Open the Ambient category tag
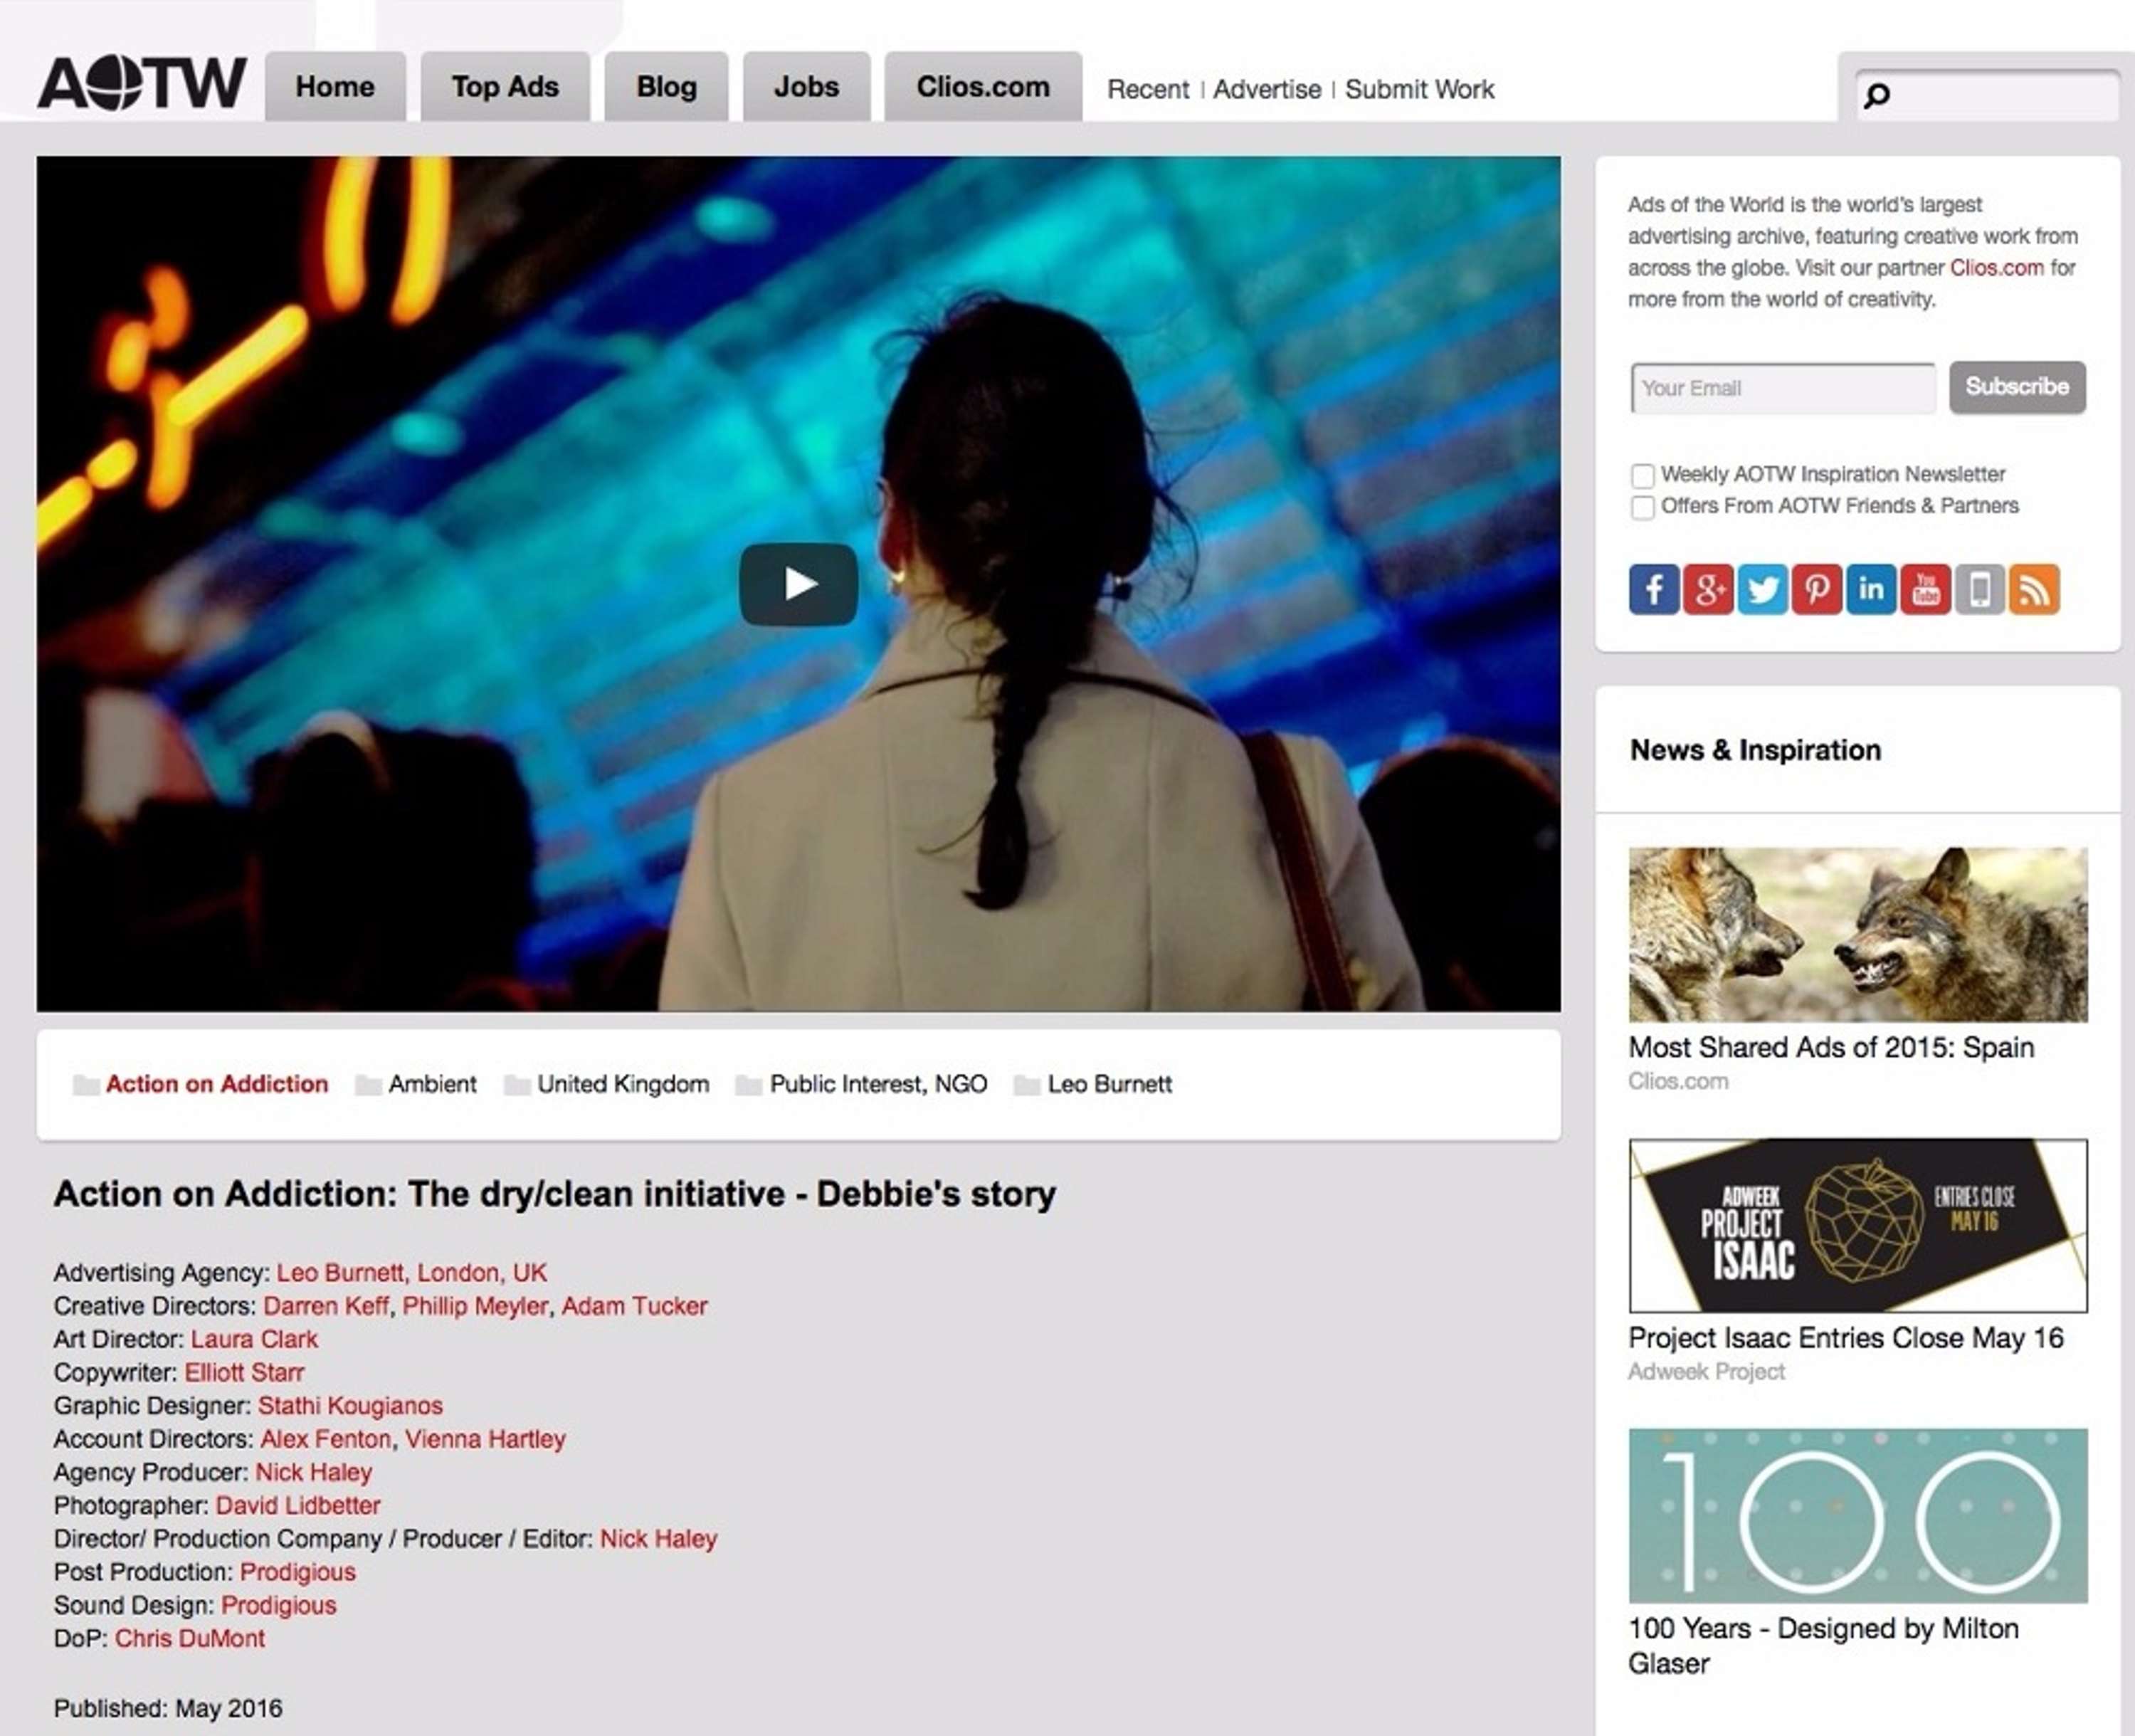This screenshot has width=2135, height=1736. pos(432,1084)
